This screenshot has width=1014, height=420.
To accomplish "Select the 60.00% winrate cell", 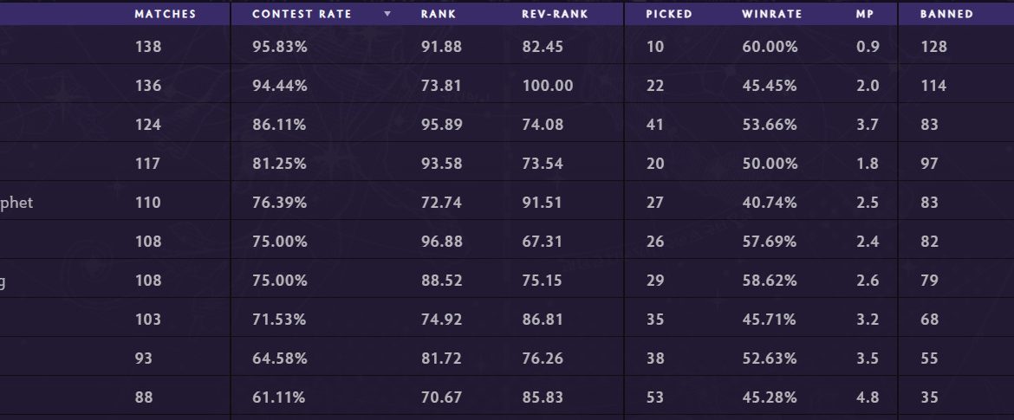I will [x=770, y=47].
